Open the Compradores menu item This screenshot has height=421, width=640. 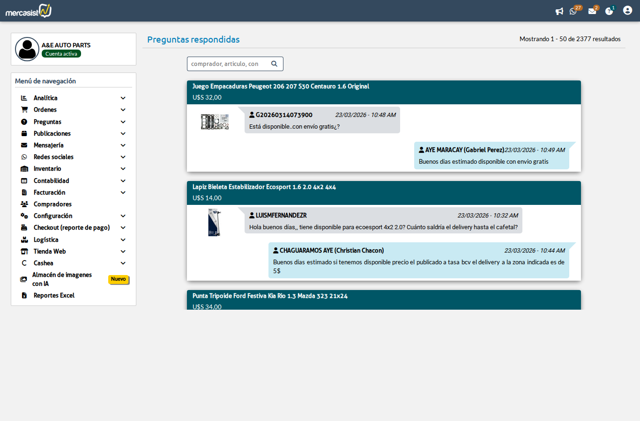pos(52,204)
